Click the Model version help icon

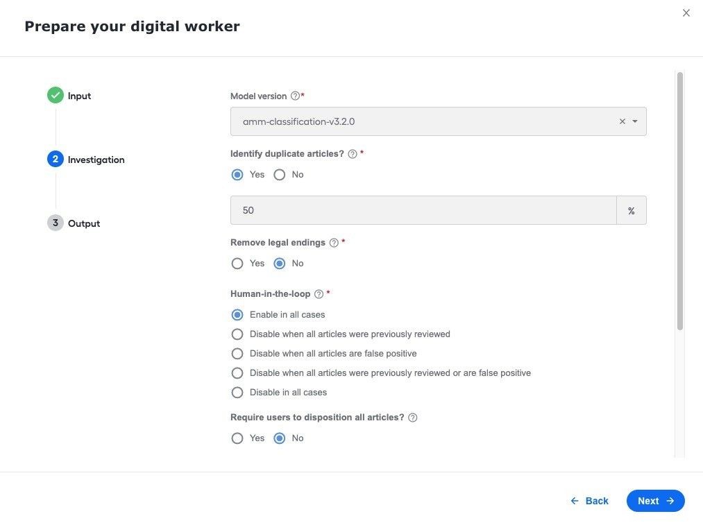pos(295,96)
